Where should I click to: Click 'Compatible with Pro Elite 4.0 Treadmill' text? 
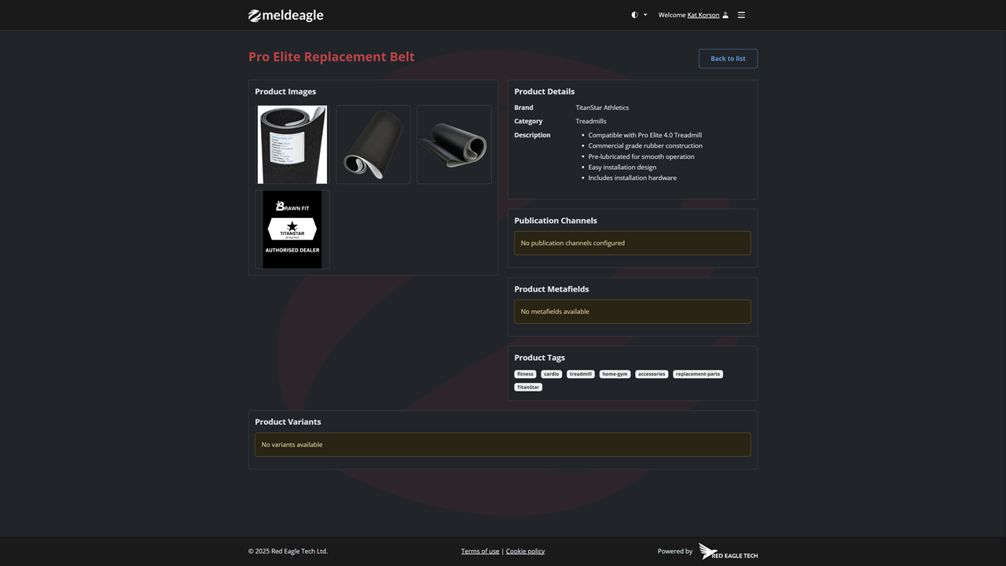645,135
